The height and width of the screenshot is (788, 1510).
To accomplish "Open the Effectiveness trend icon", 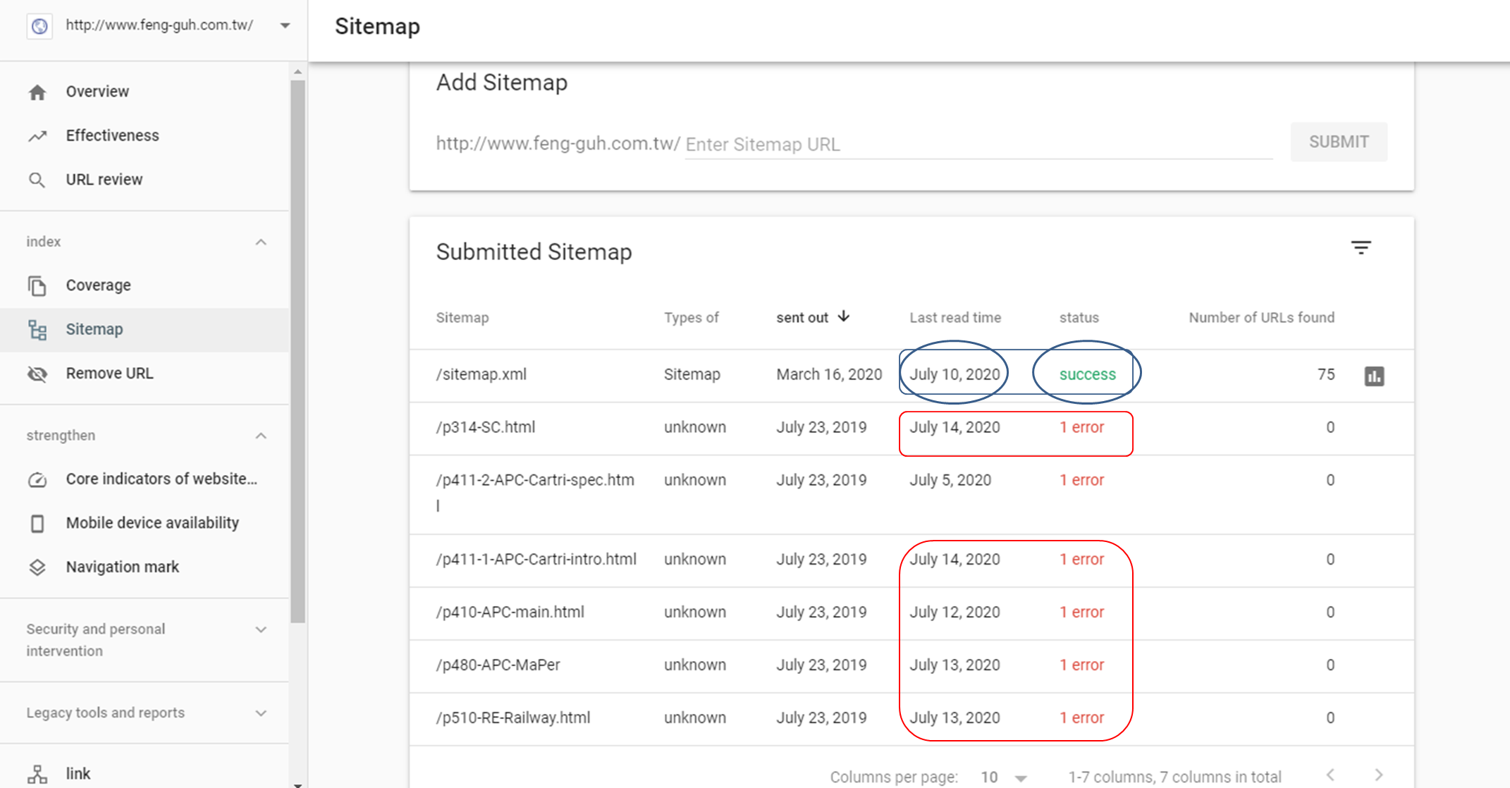I will [x=37, y=136].
